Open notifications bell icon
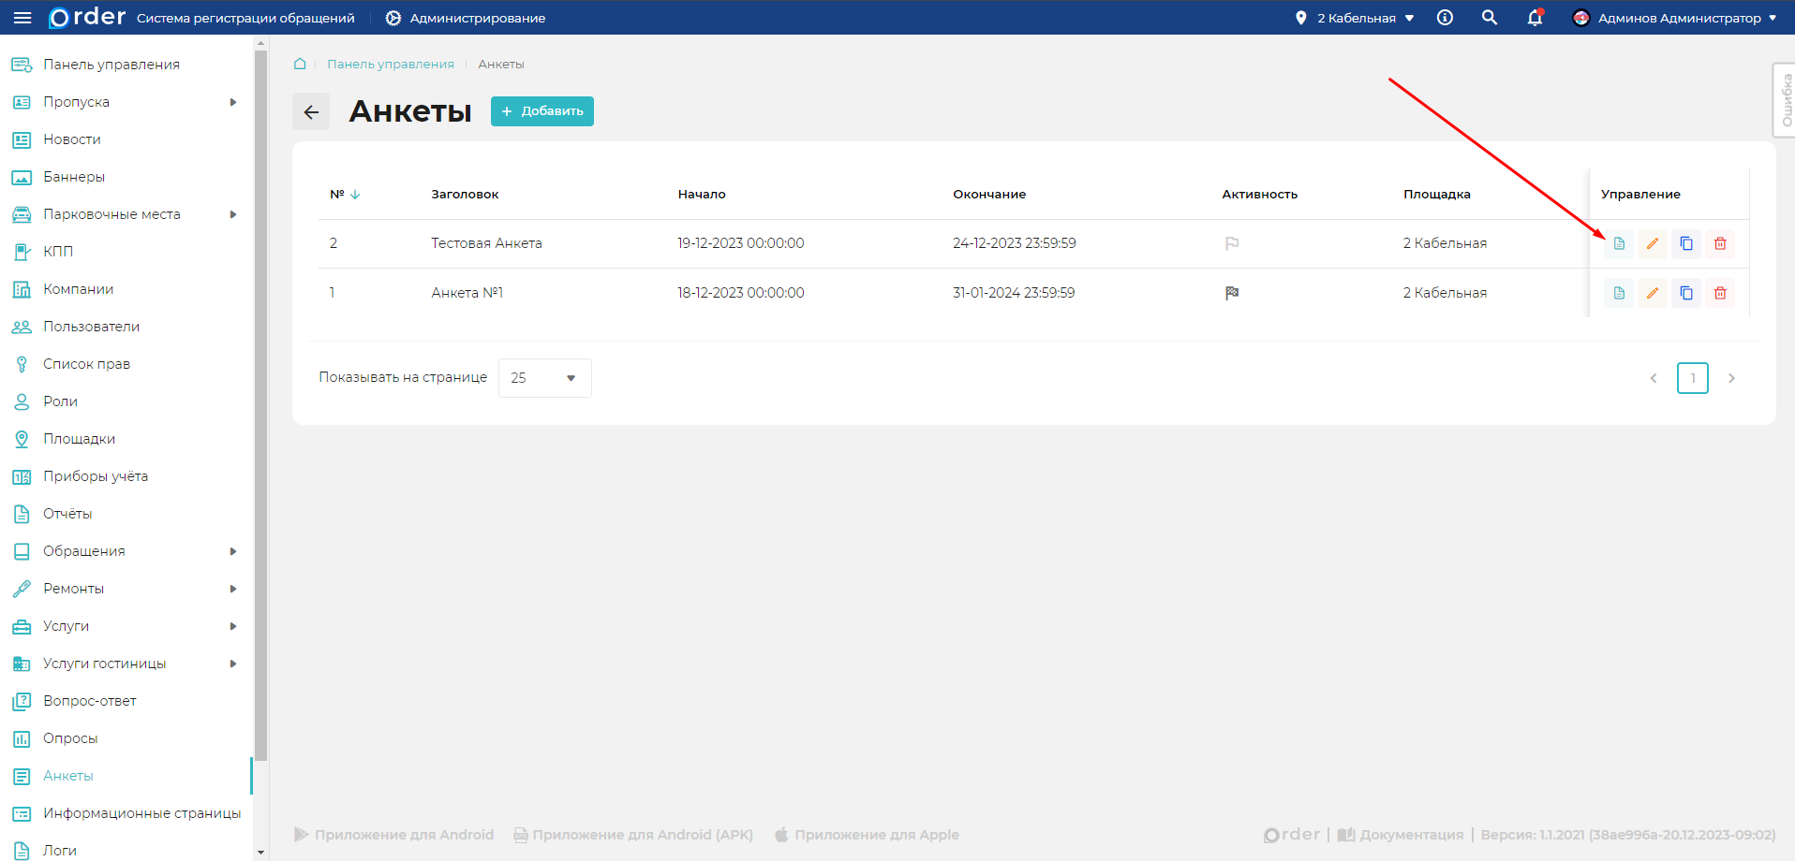 [x=1534, y=18]
